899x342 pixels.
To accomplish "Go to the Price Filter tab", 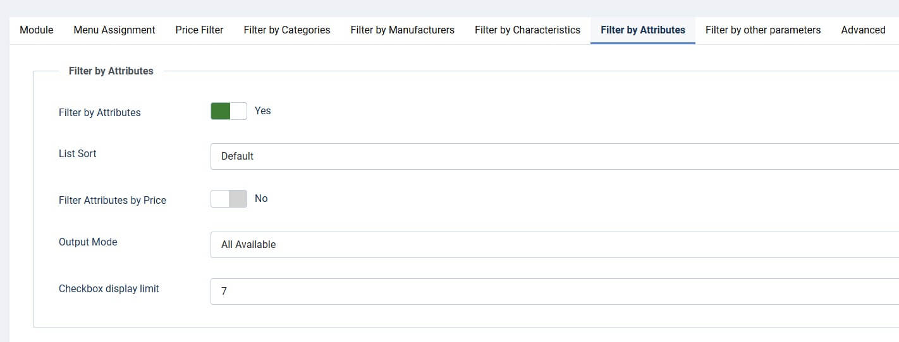I will (199, 30).
